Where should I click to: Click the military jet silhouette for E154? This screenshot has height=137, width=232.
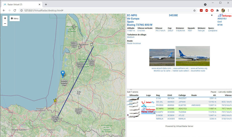[134, 99]
